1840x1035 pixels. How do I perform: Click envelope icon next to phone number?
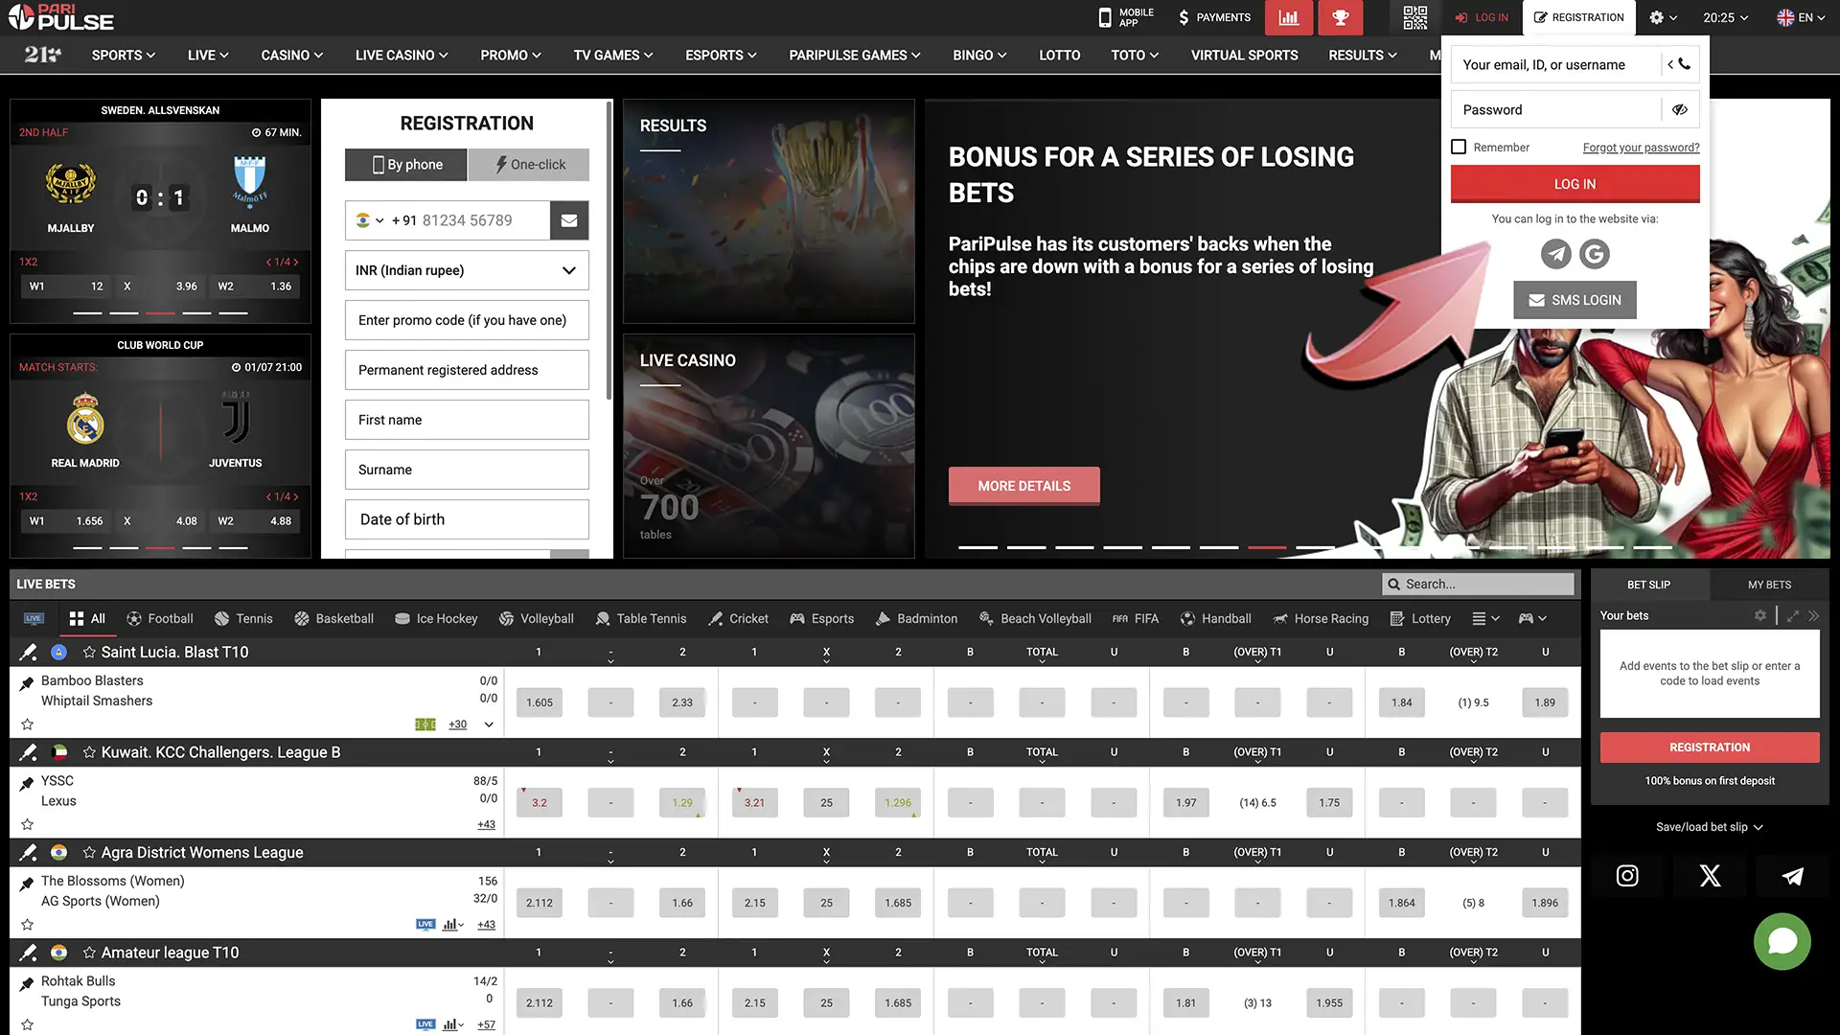tap(569, 220)
